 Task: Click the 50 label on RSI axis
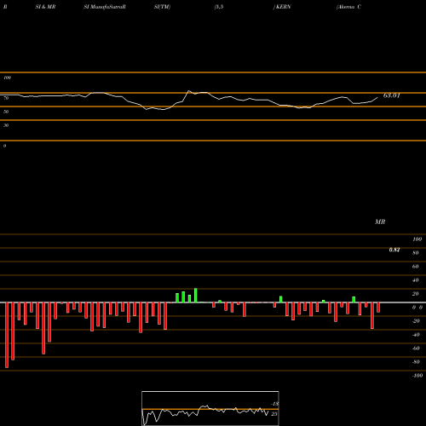[x=6, y=112]
